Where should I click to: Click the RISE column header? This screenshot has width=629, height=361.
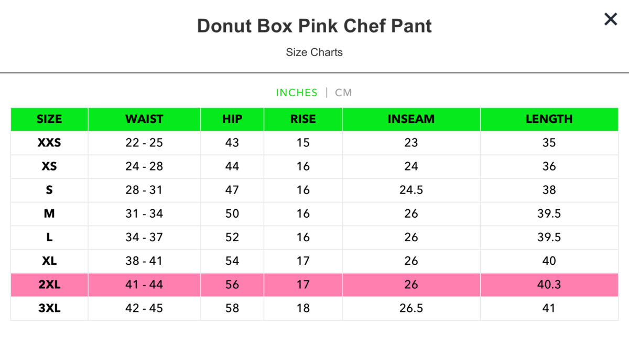[x=303, y=119]
